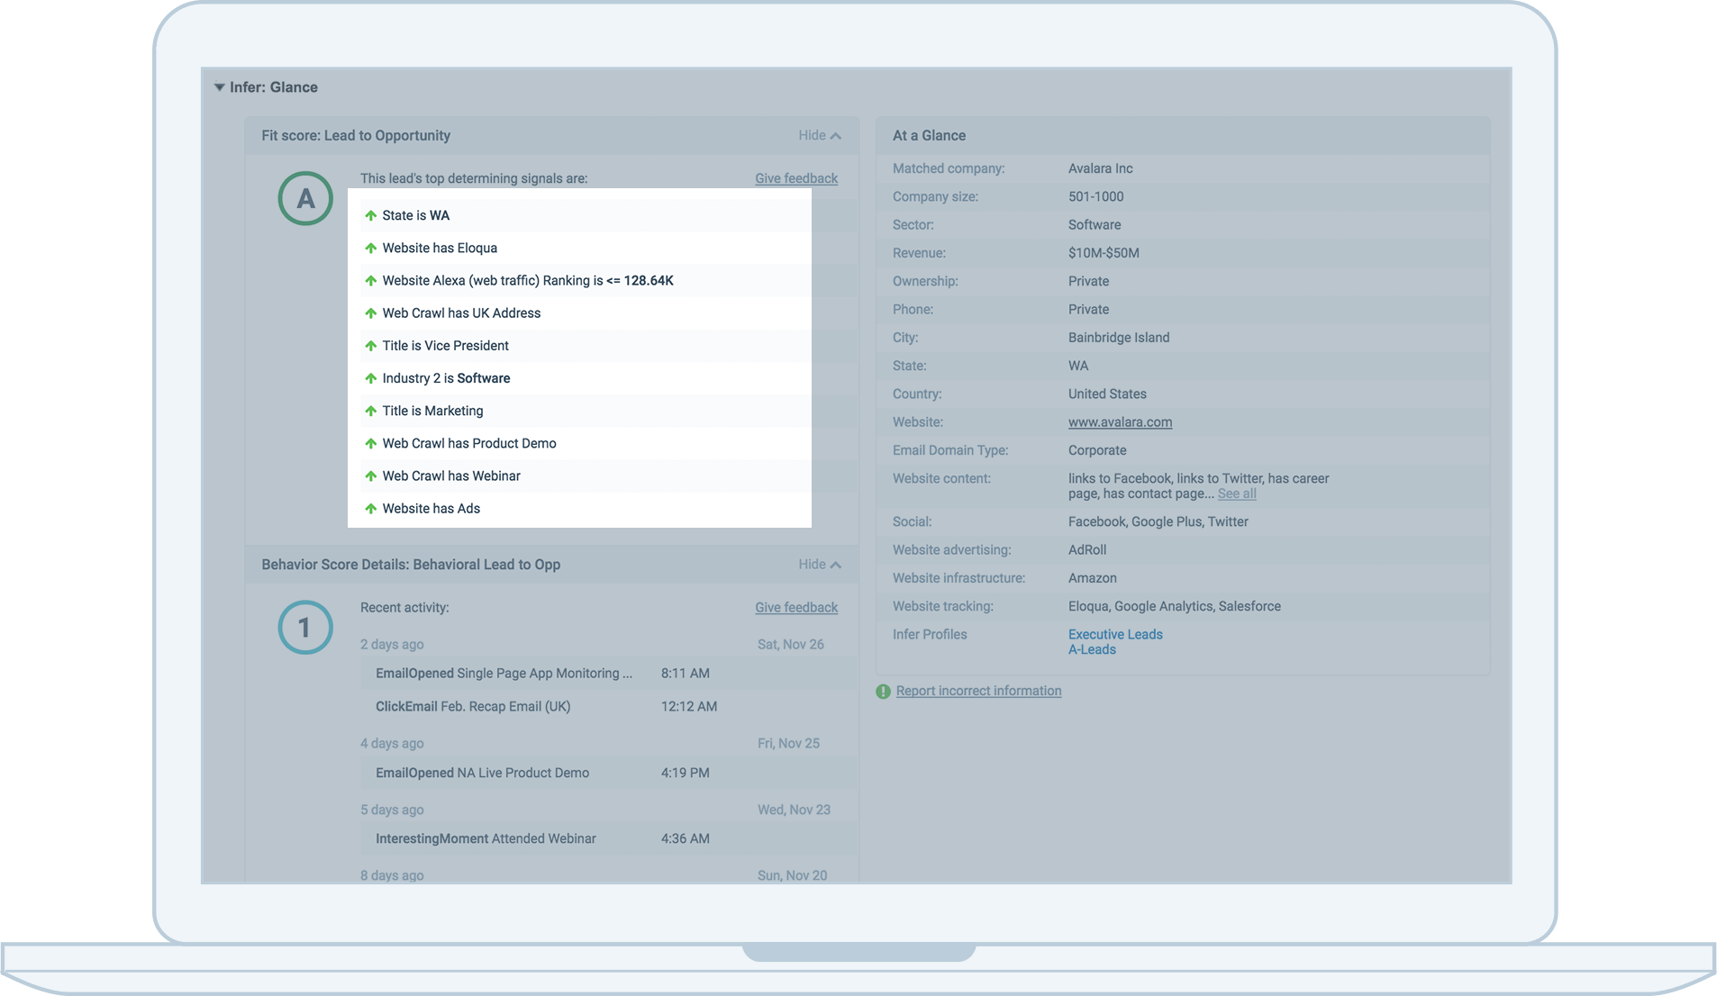Open the Executive Leads profile
1717x996 pixels.
click(1115, 634)
